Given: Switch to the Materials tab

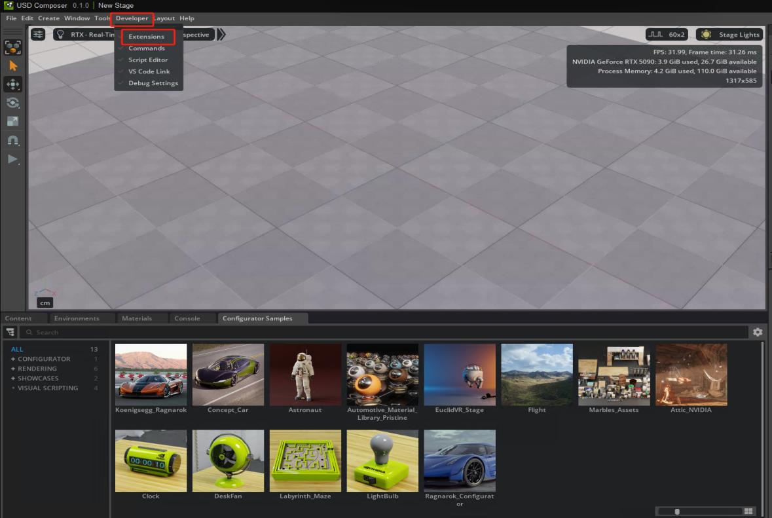Looking at the screenshot, I should (137, 318).
